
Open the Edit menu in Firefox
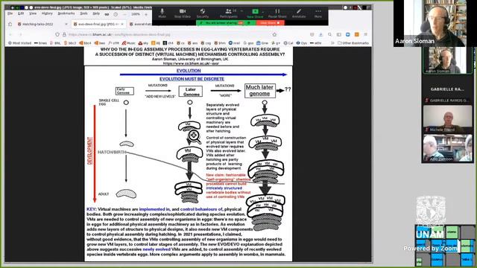21,13
